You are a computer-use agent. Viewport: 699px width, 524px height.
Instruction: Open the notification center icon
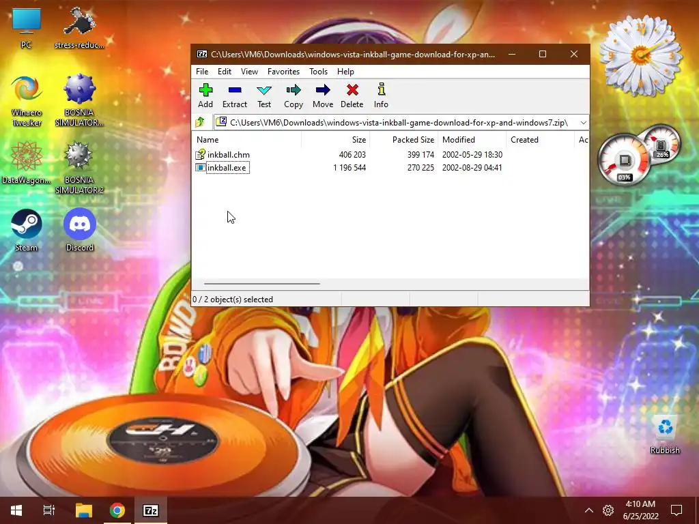click(x=676, y=510)
